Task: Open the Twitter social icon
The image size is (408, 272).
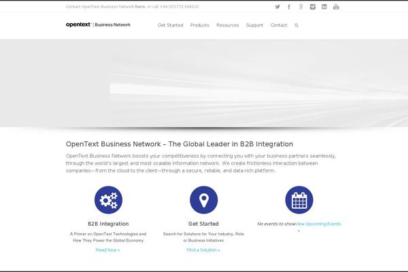Action: tap(277, 7)
